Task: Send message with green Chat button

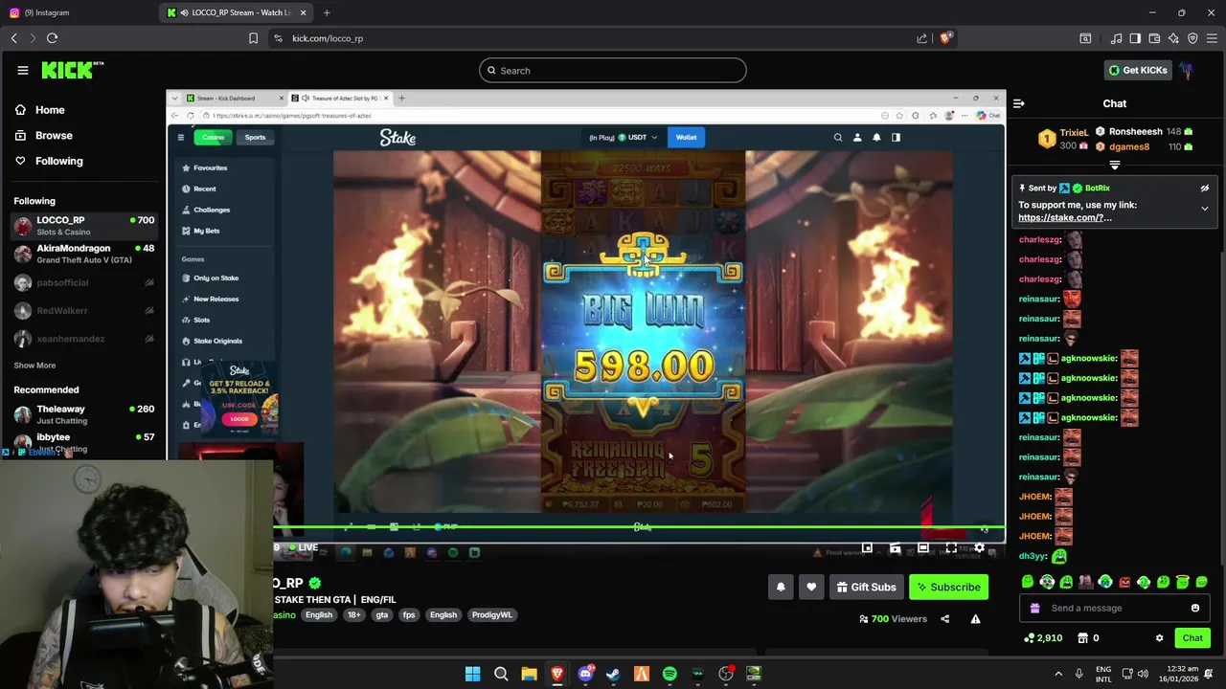Action: (x=1192, y=638)
